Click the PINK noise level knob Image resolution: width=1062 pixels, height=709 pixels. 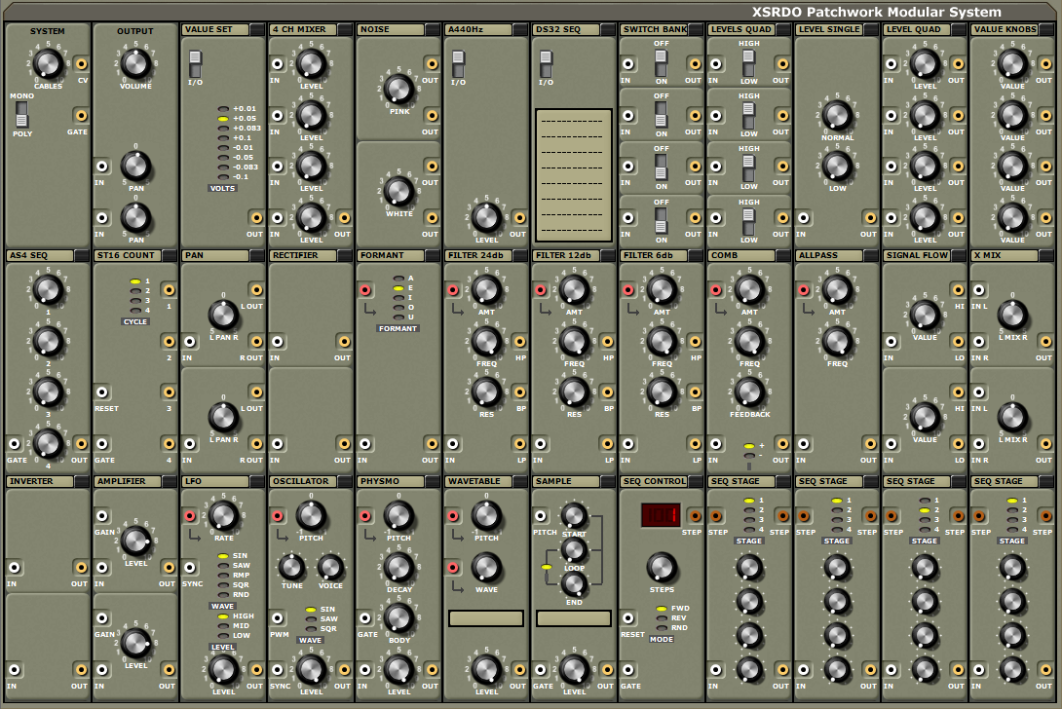[398, 90]
